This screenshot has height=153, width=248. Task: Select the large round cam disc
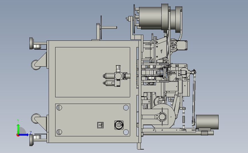(163, 116)
